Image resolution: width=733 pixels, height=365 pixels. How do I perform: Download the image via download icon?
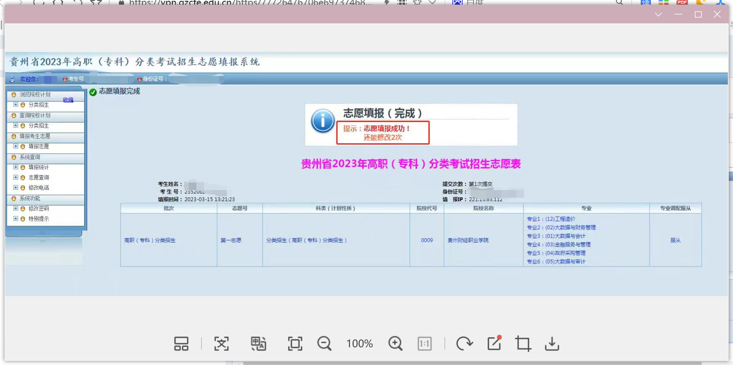(x=552, y=343)
